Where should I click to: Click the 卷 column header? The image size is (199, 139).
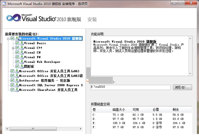101,110
